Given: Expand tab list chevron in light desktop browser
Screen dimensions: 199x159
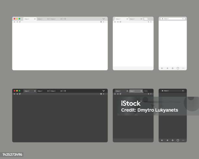Looking at the screenshot, I should [103, 19].
